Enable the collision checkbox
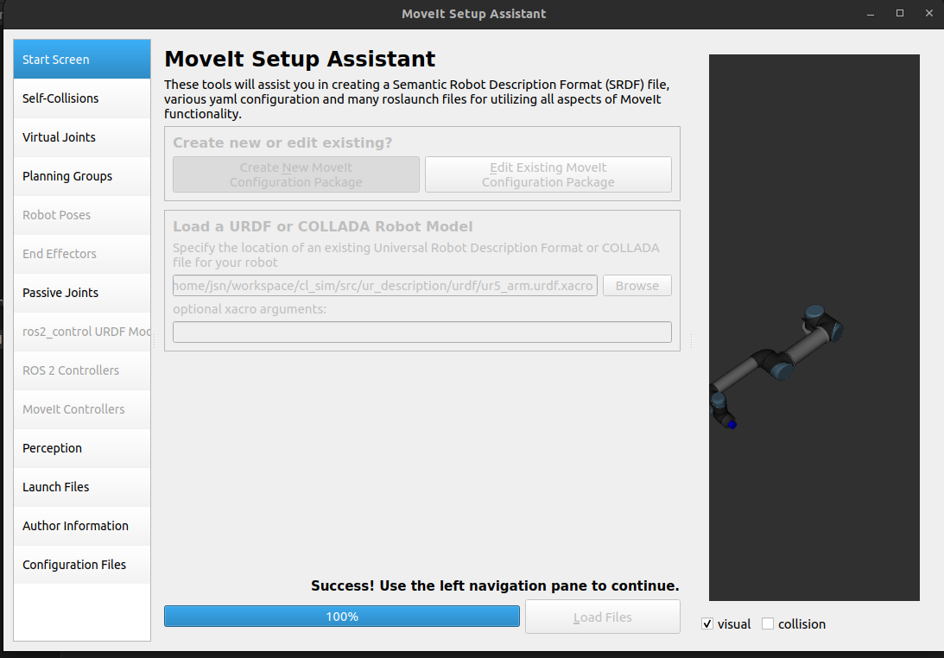Screen dimensions: 944x658 point(768,624)
